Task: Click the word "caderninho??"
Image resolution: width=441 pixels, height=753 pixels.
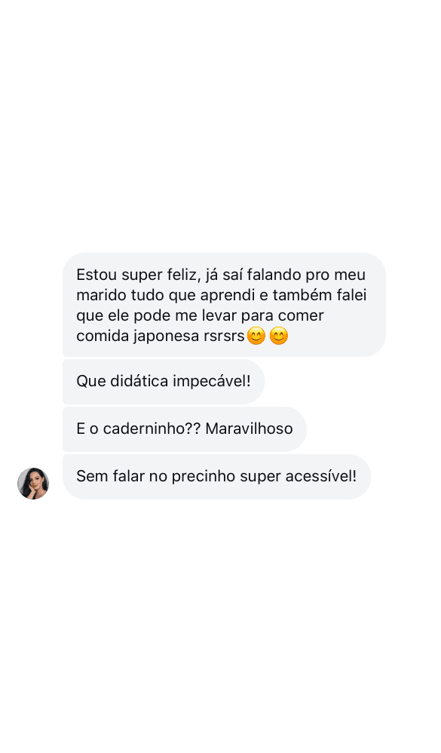Action: [152, 429]
